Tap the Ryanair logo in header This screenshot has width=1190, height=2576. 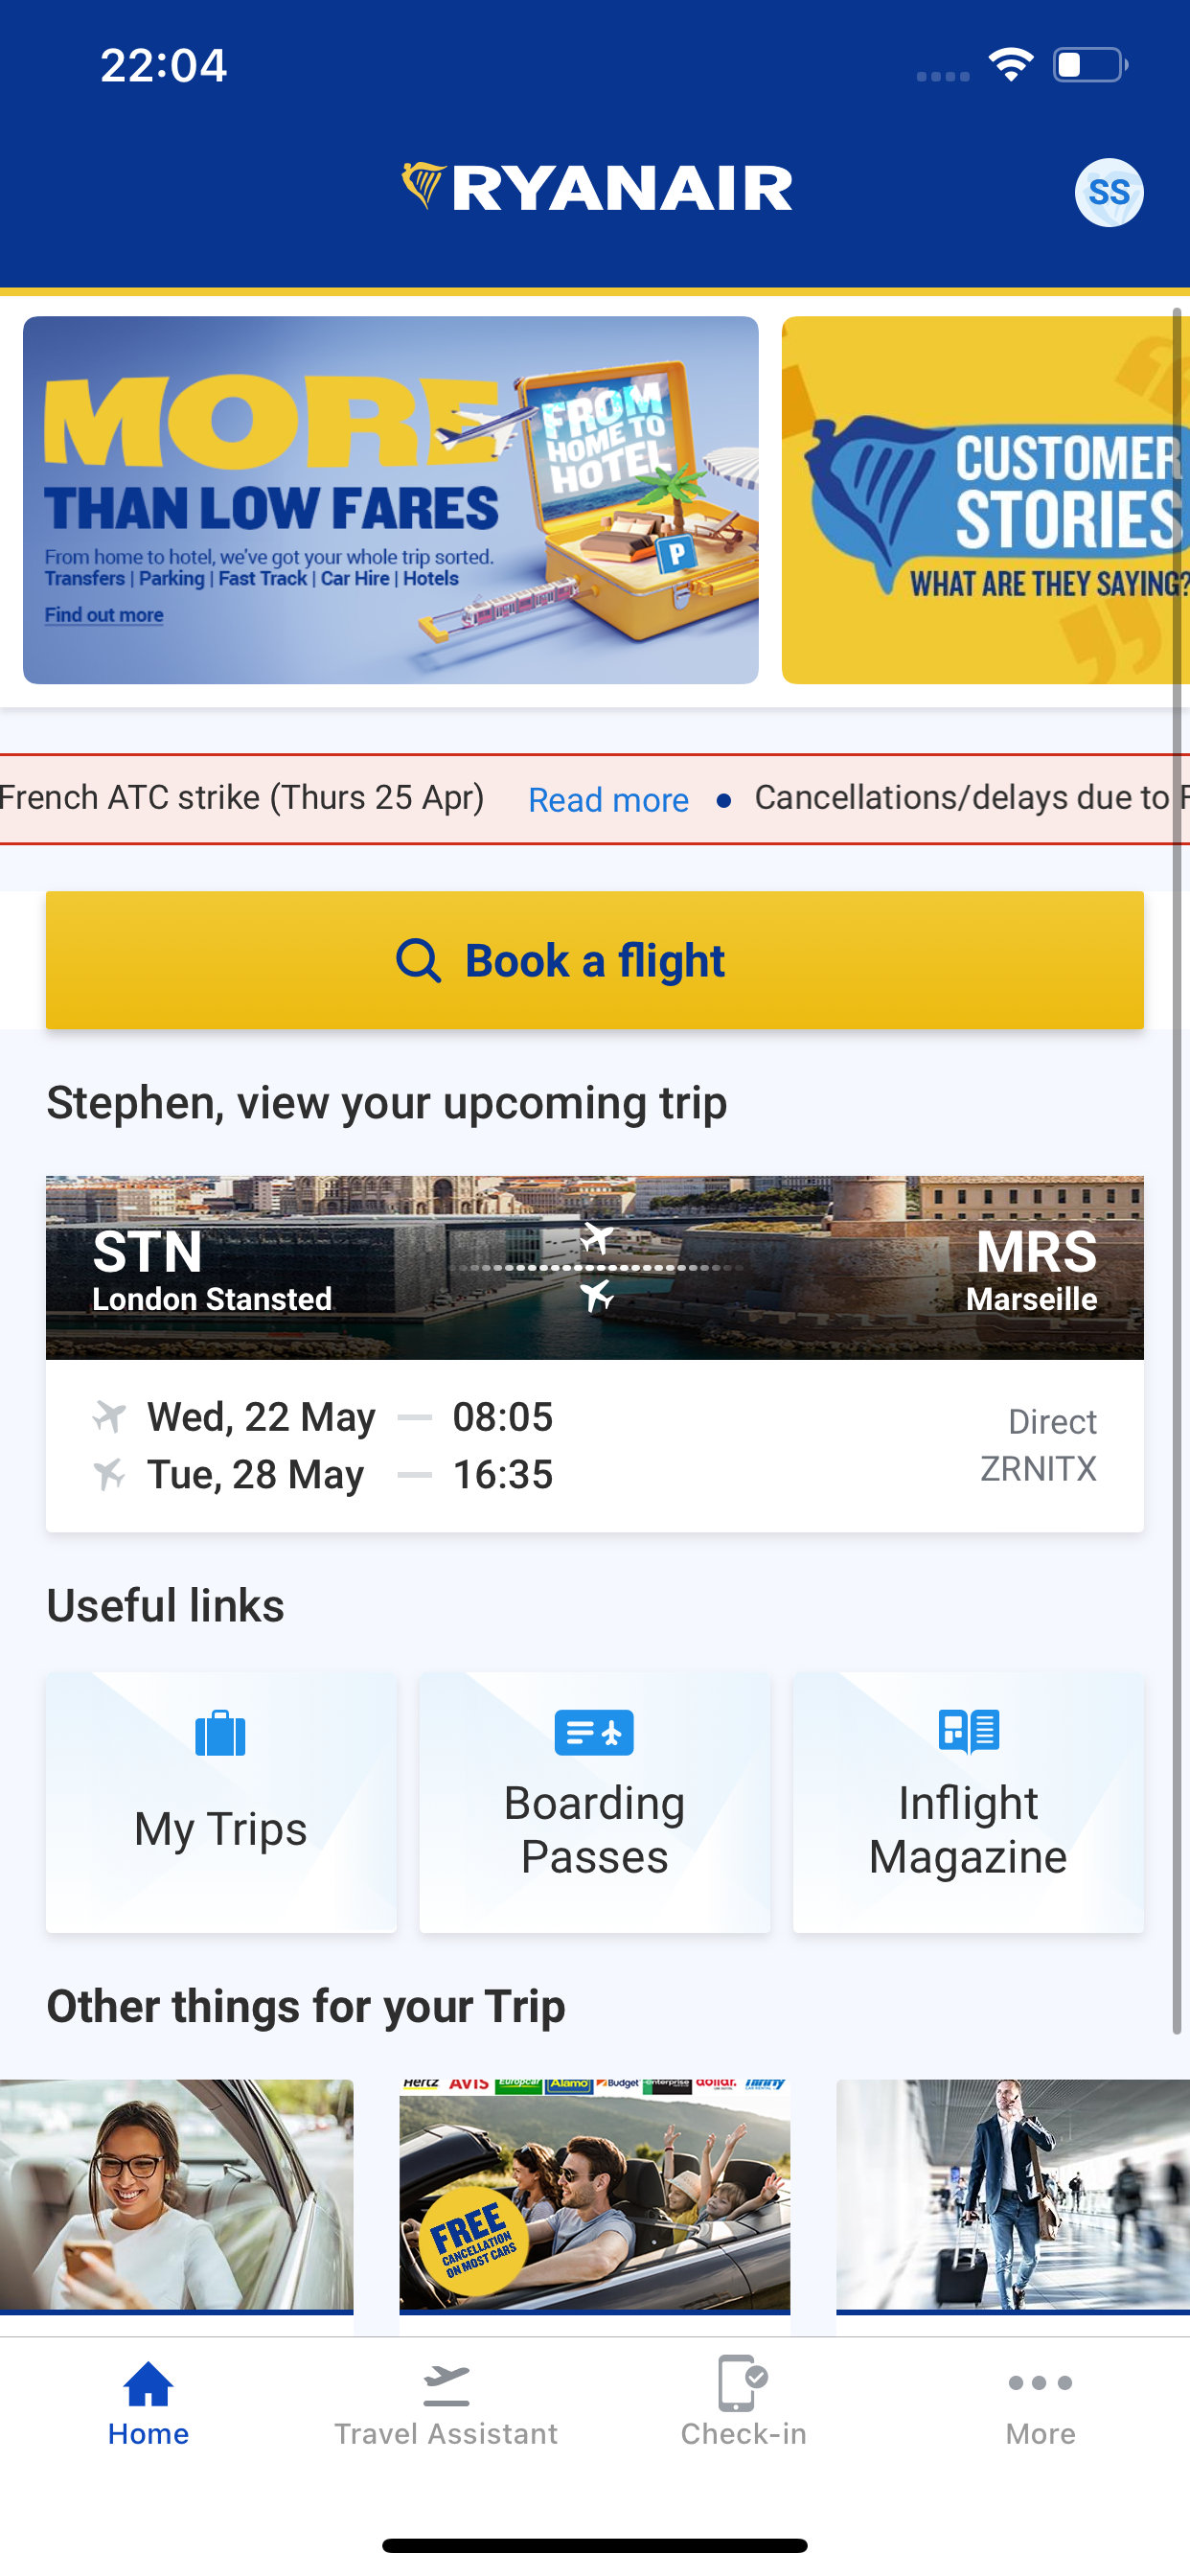point(596,187)
